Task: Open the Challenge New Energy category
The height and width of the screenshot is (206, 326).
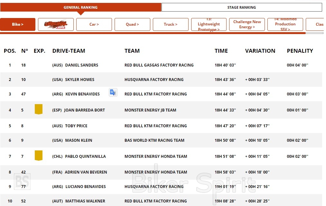Action: (247, 24)
